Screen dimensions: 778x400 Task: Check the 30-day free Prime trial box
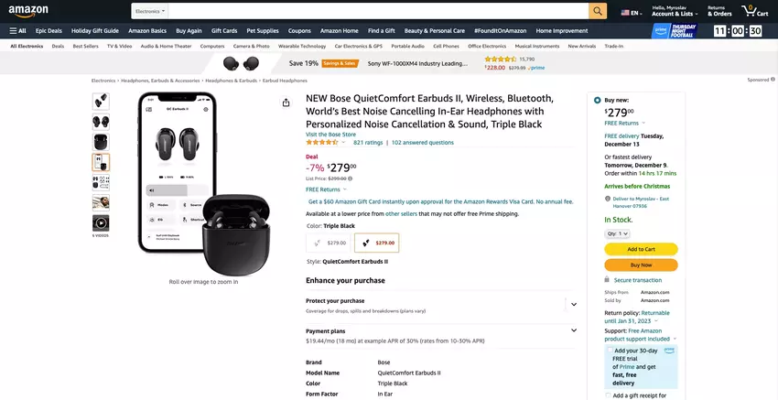coord(611,351)
